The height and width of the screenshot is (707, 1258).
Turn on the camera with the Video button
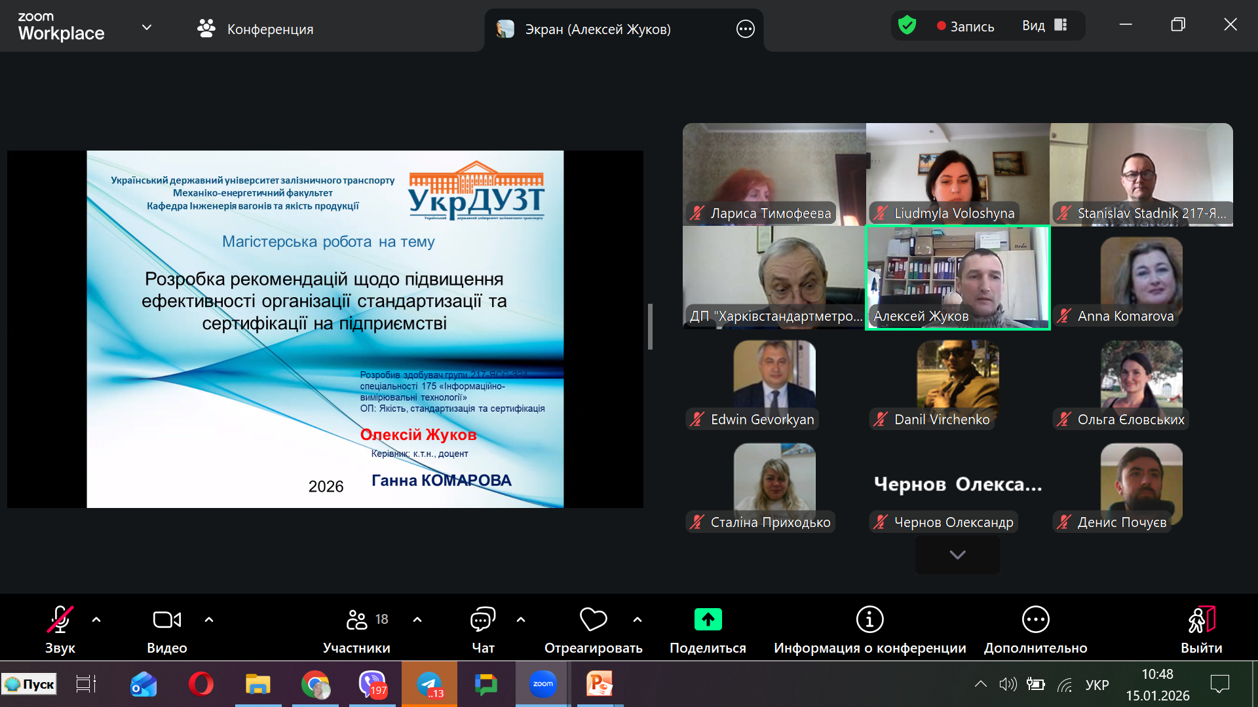[x=166, y=620]
